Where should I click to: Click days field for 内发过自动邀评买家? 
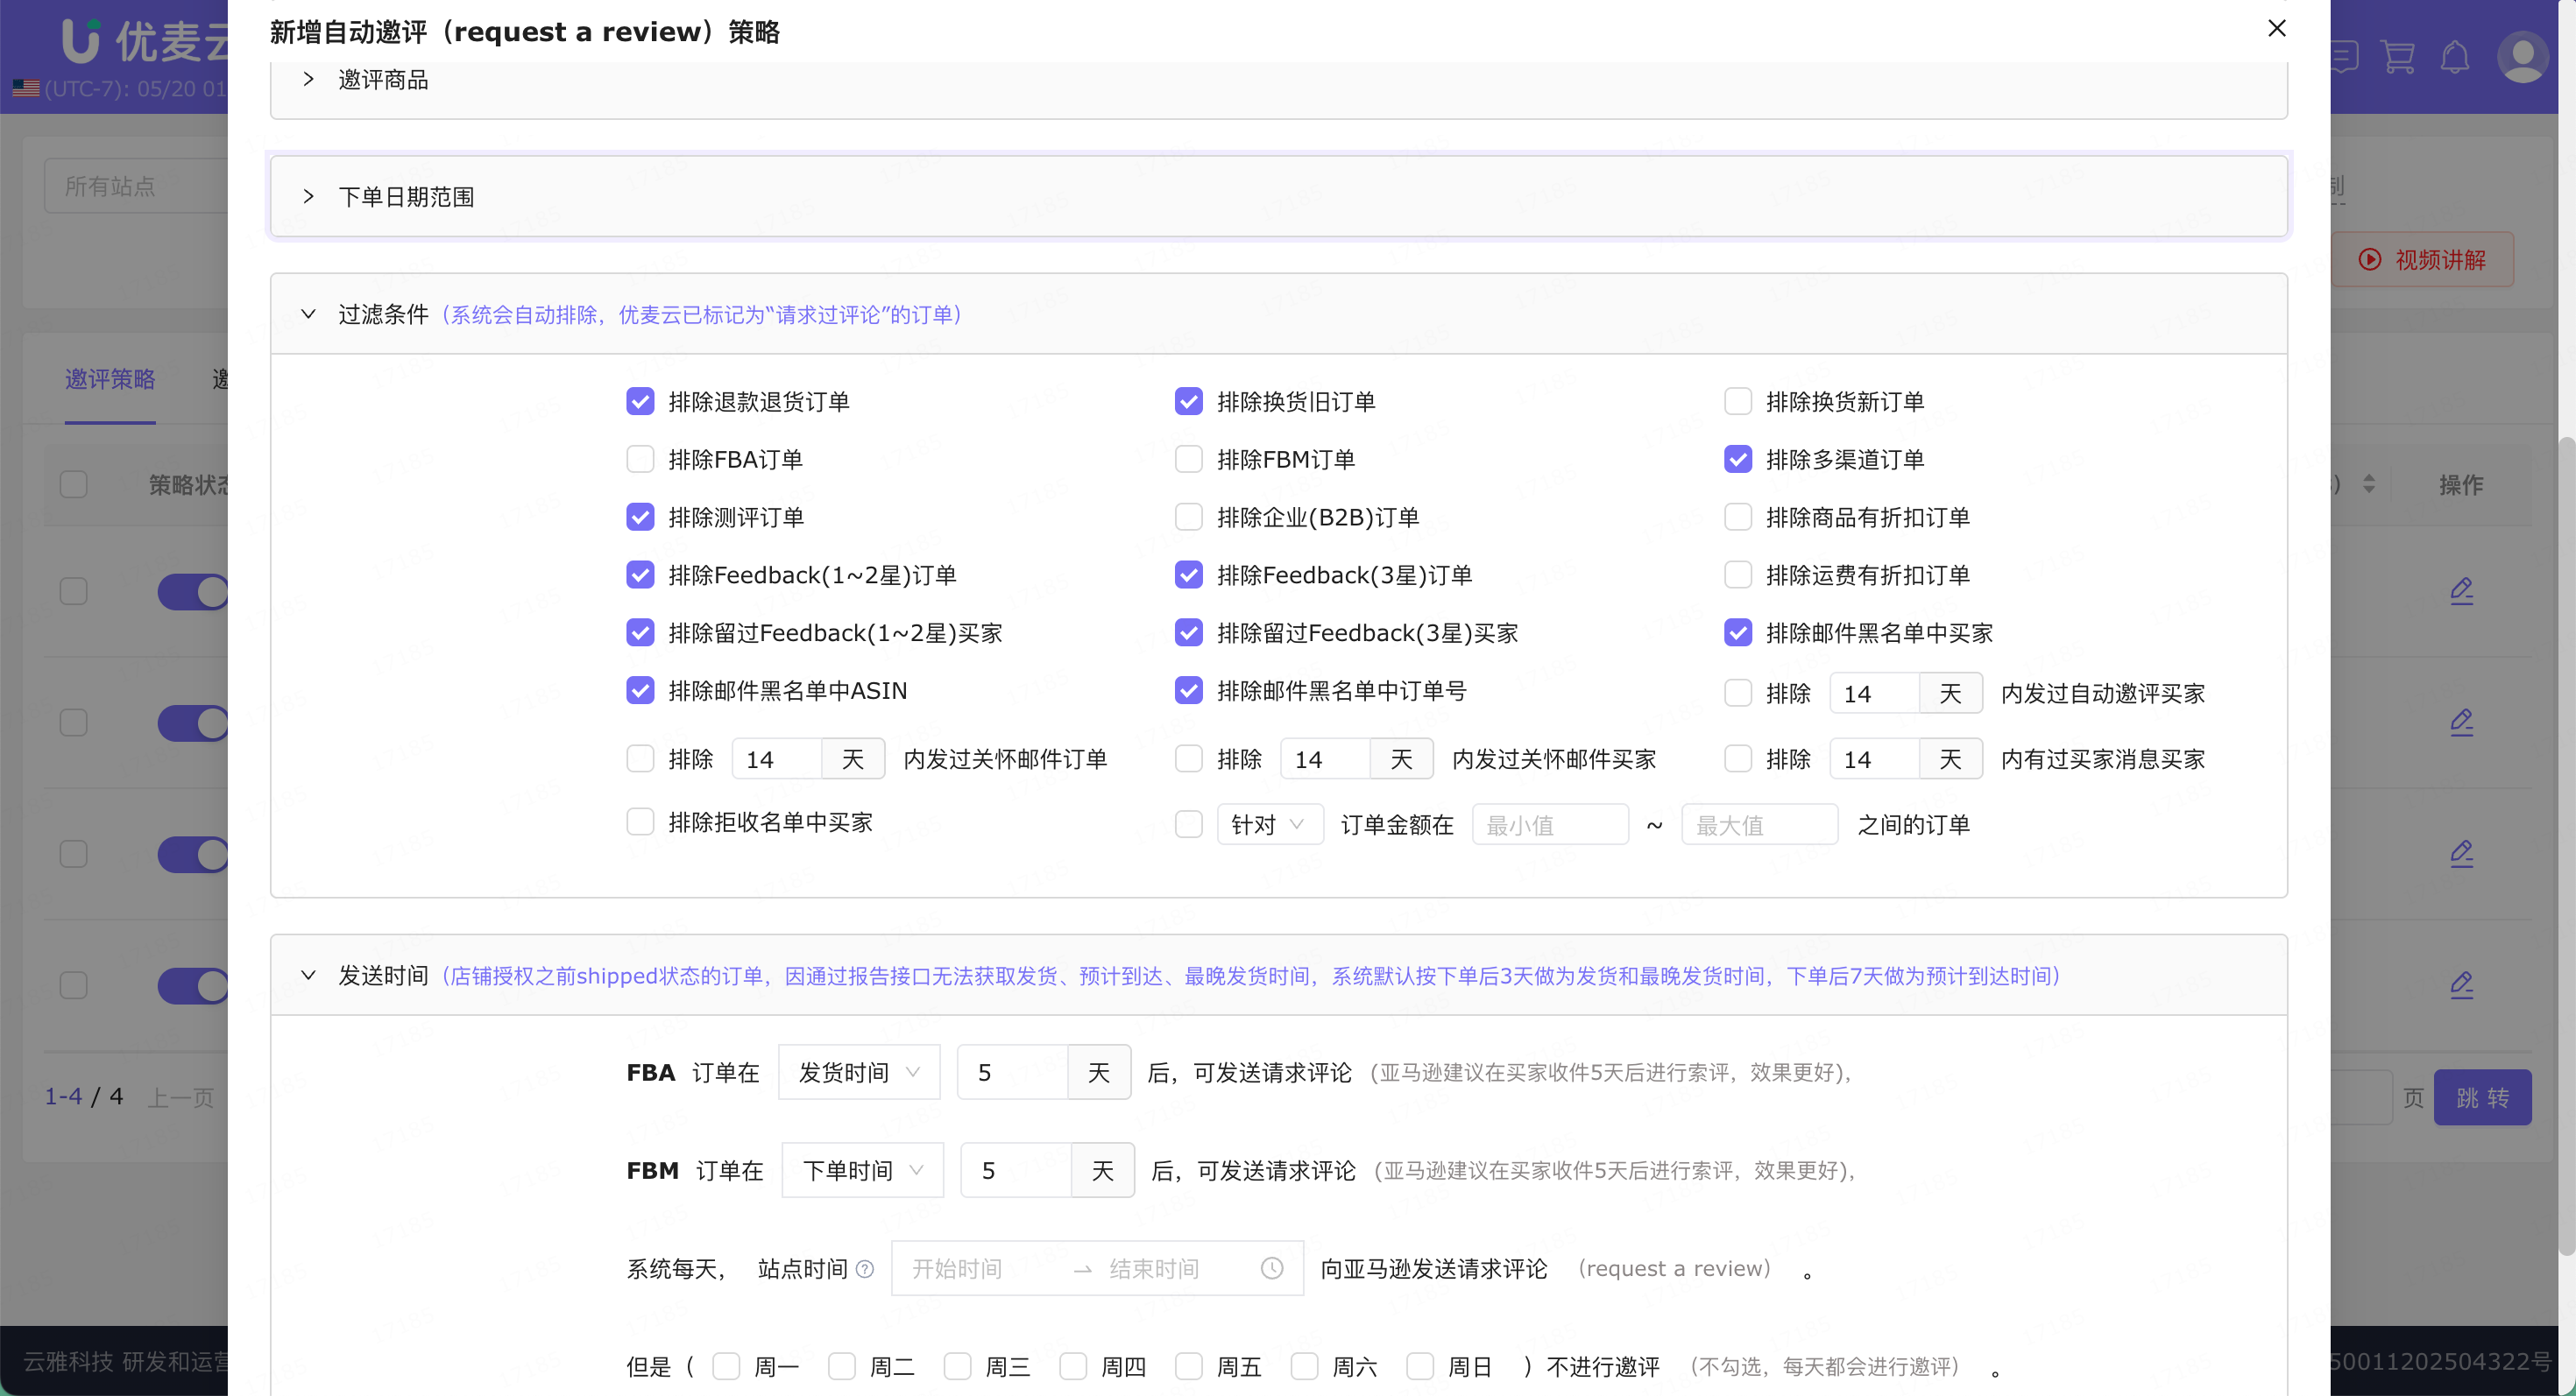point(1875,694)
